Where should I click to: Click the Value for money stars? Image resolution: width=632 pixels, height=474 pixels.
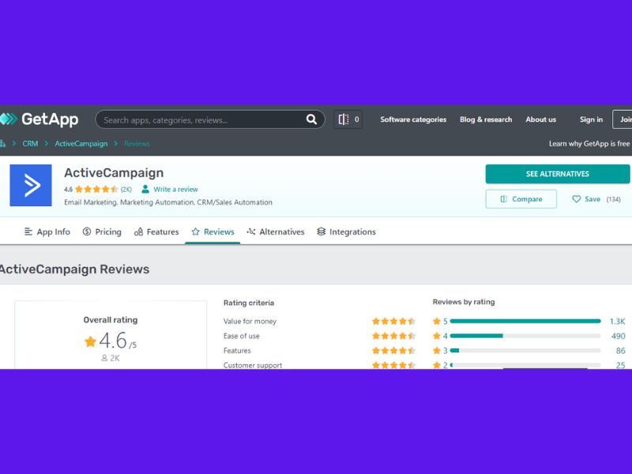(x=393, y=322)
